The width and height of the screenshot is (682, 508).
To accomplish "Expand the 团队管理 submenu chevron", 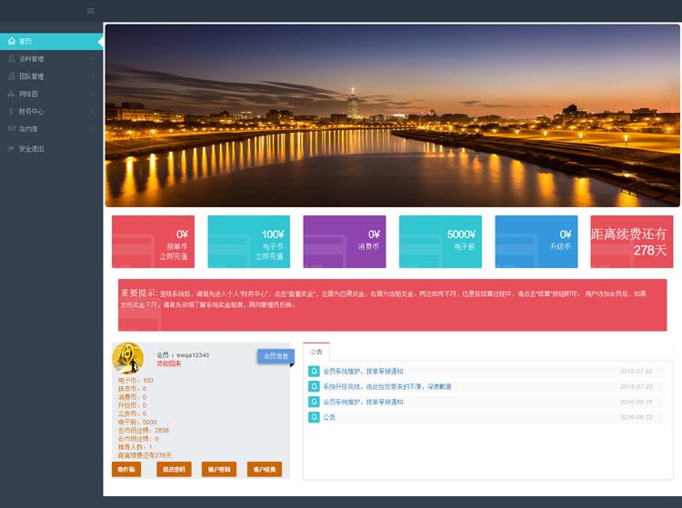I will (93, 76).
